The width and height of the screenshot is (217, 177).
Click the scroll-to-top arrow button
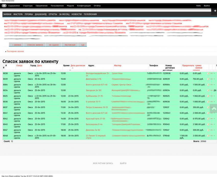point(214,109)
